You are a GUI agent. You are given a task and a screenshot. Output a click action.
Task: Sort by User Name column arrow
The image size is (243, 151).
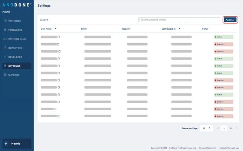(x=55, y=28)
